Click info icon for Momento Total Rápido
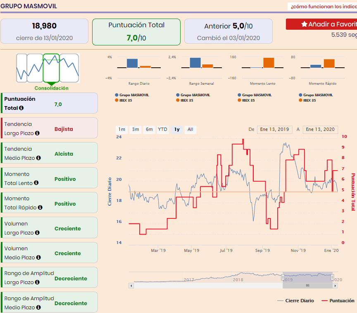Screen dimensions: 357x313 (x=40, y=207)
